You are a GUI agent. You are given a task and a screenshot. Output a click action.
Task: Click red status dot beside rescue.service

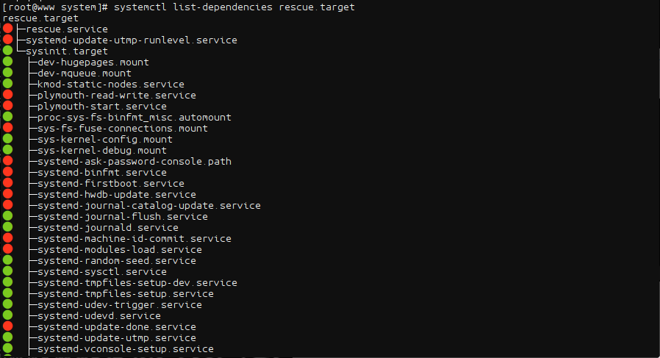[x=7, y=29]
